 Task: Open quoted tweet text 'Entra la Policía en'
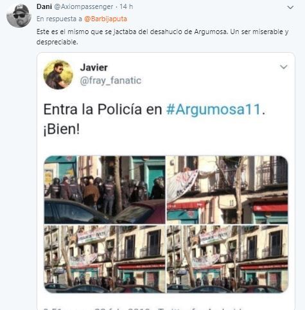click(x=103, y=109)
